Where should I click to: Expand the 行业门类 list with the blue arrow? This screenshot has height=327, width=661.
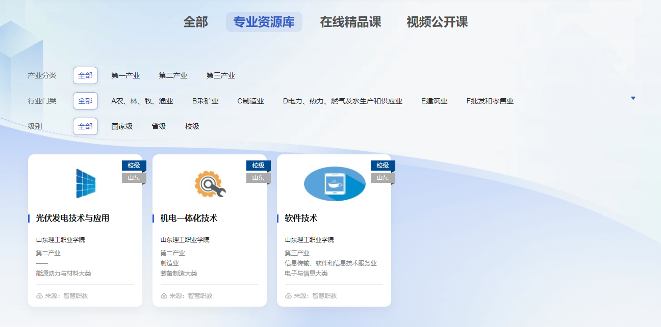coord(633,98)
